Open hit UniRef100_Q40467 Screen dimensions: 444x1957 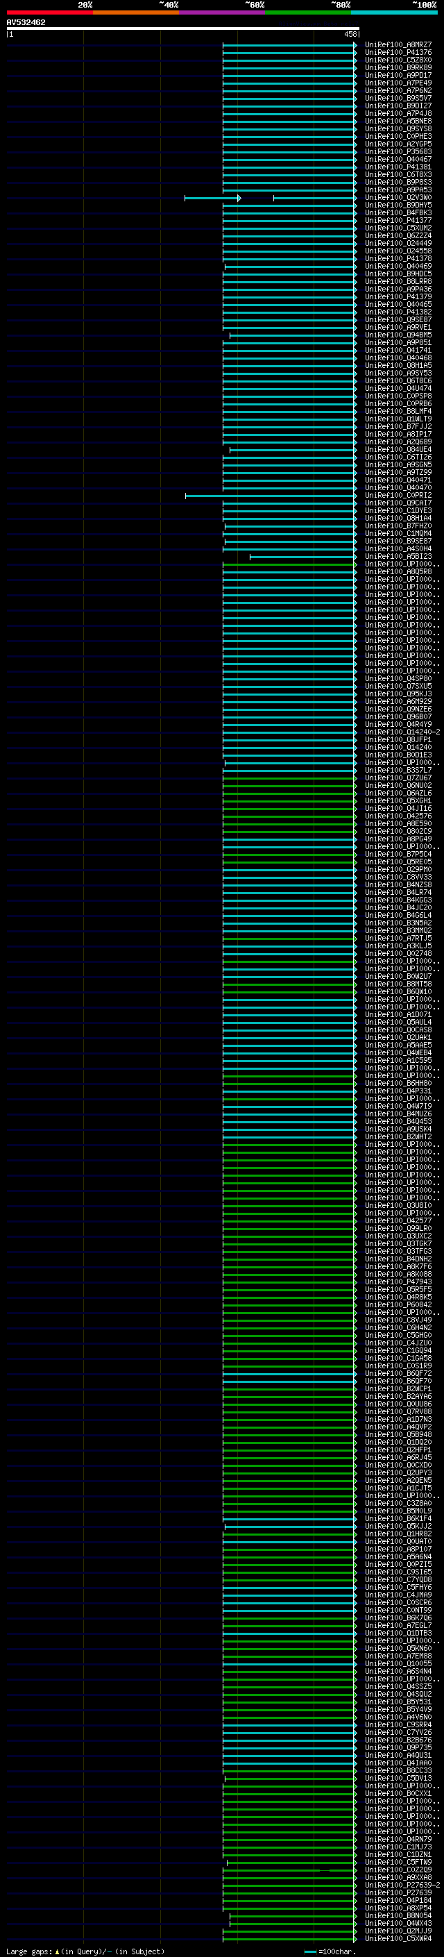[x=398, y=160]
